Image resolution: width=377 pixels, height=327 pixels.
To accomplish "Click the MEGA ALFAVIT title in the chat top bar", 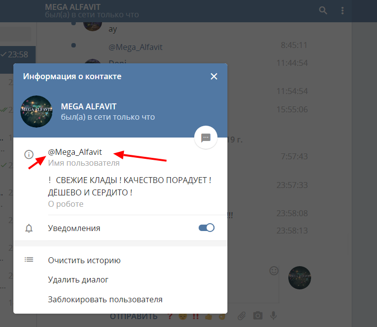I will (73, 7).
